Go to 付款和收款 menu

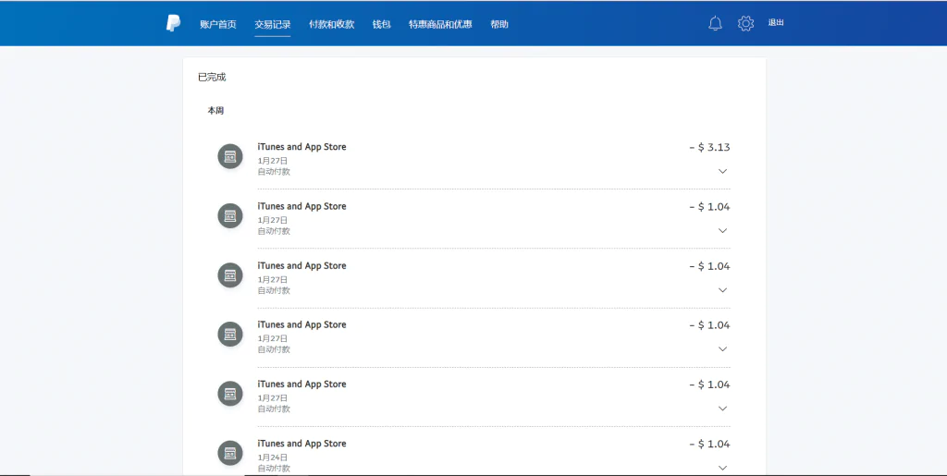point(332,24)
